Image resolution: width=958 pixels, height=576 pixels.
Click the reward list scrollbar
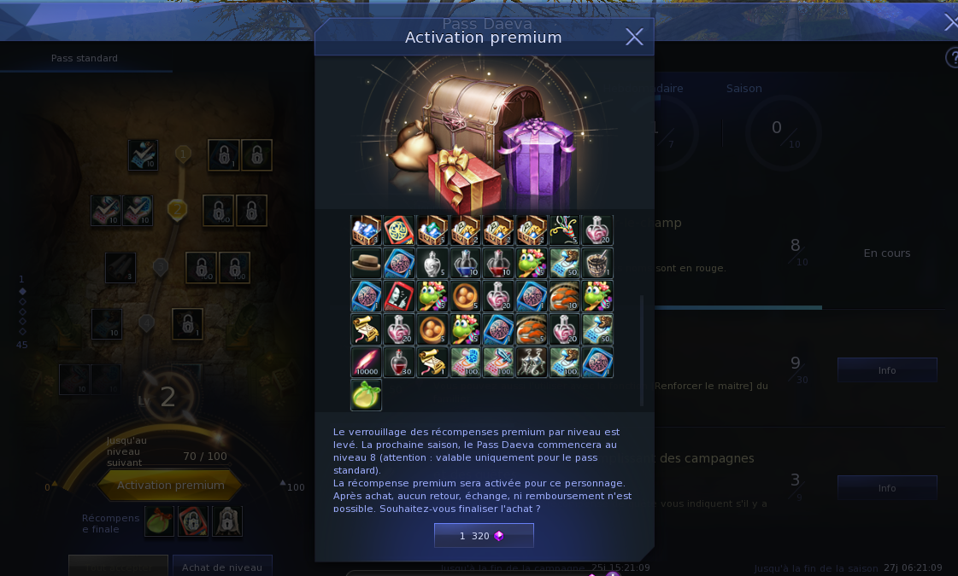pyautogui.click(x=642, y=351)
